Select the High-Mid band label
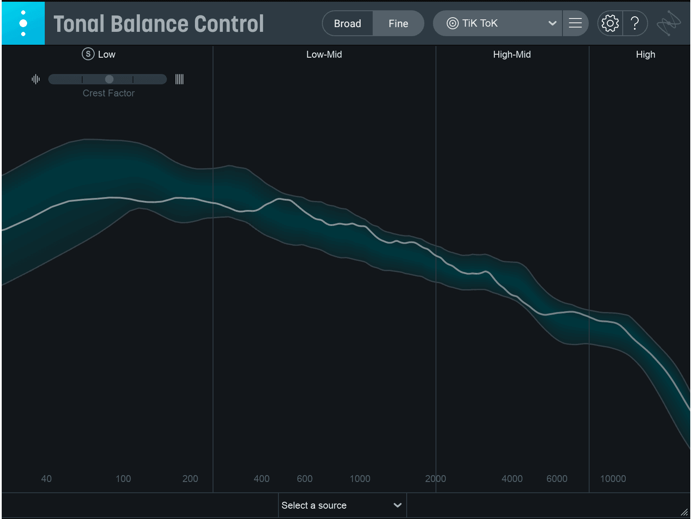 (512, 55)
